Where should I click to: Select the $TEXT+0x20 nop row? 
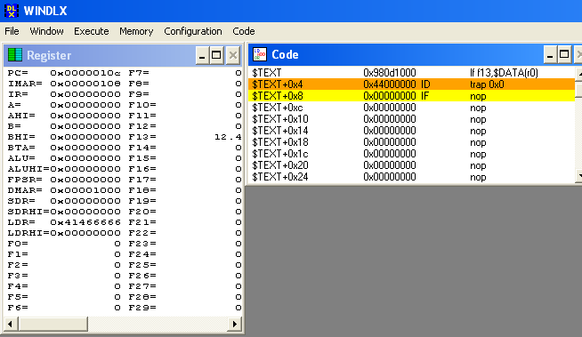click(411, 165)
